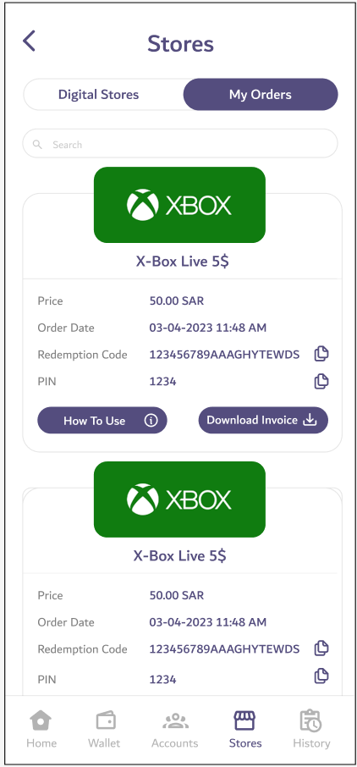Select Stores in the bottom navigation
The height and width of the screenshot is (767, 357).
click(x=245, y=730)
